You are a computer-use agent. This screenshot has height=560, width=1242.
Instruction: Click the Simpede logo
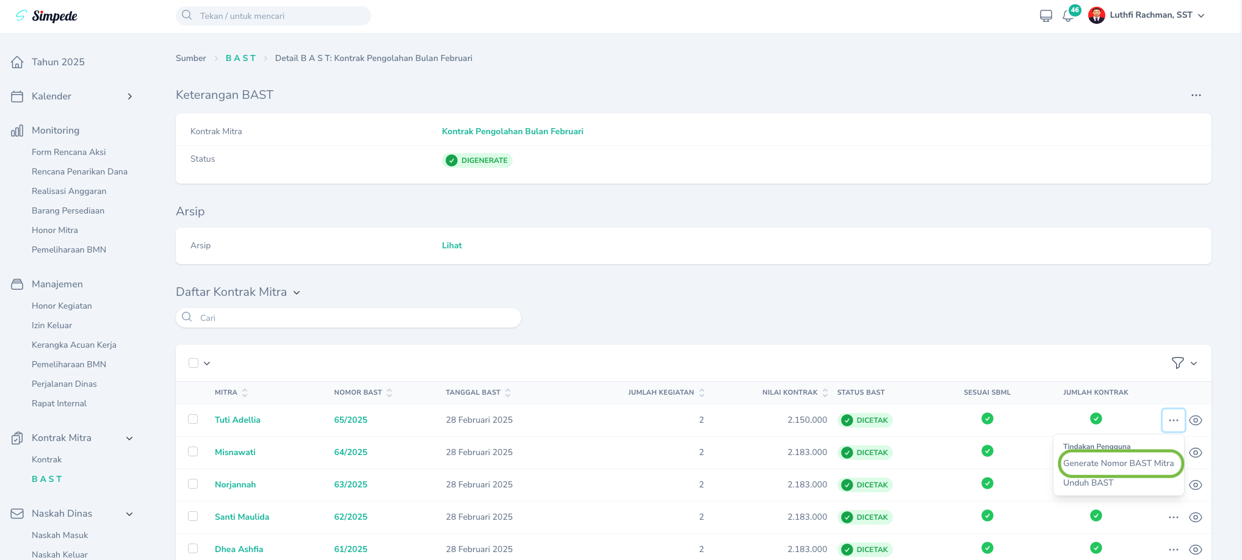(46, 16)
